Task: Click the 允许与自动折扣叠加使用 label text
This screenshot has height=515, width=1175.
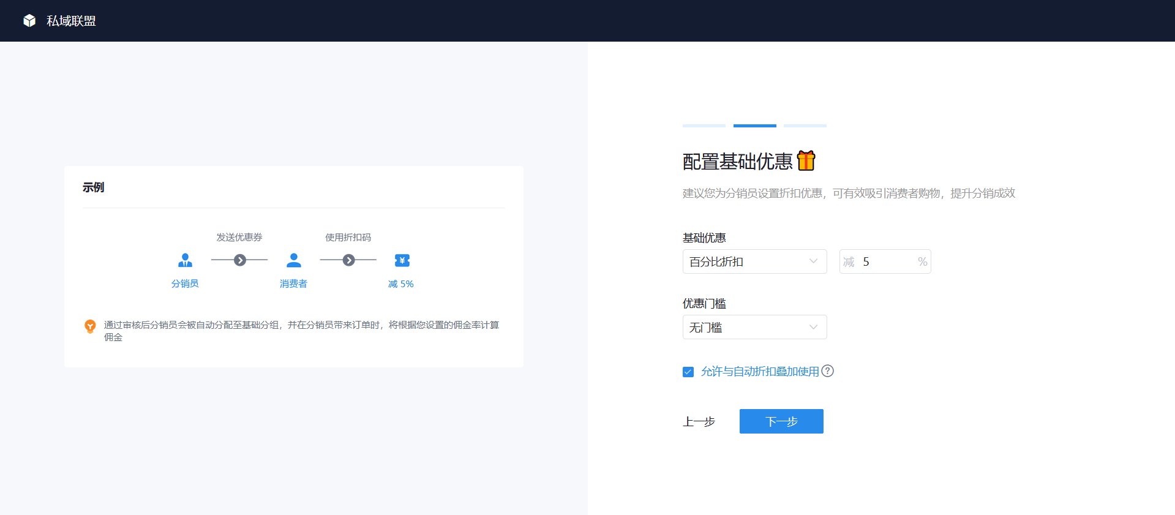Action: [x=760, y=372]
